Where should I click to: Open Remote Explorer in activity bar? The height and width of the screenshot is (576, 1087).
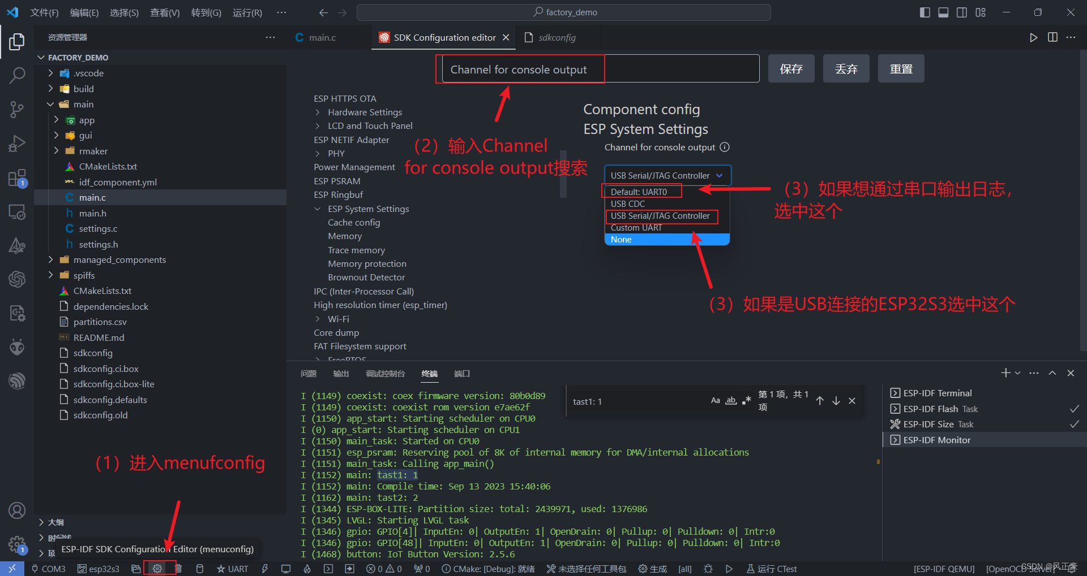click(17, 213)
